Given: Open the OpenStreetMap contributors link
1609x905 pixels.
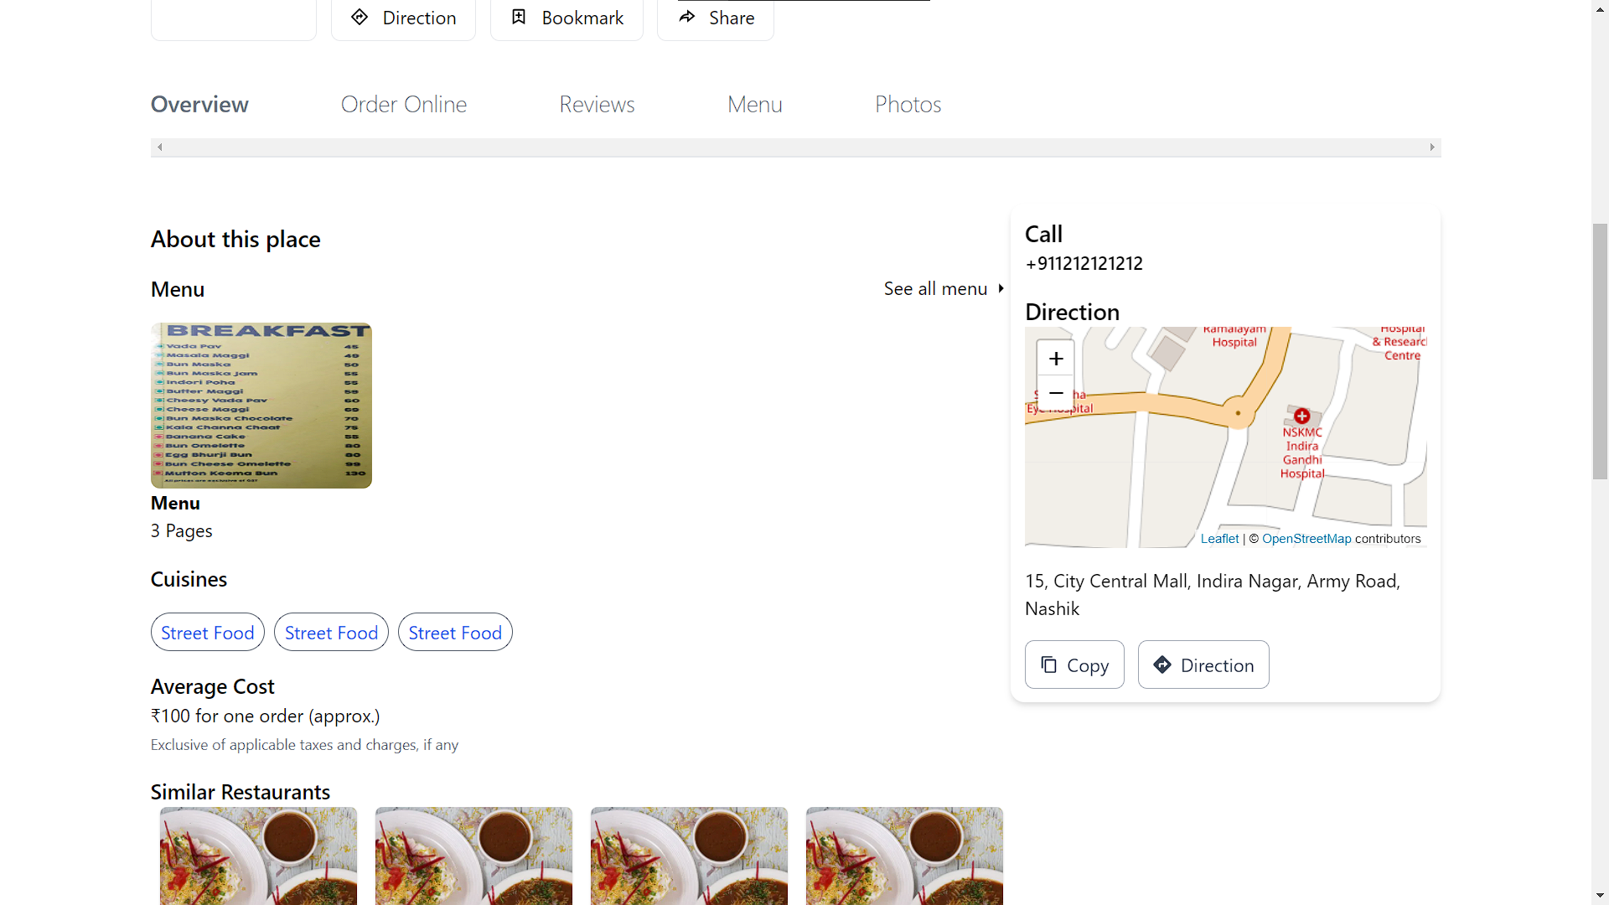Looking at the screenshot, I should (1306, 538).
